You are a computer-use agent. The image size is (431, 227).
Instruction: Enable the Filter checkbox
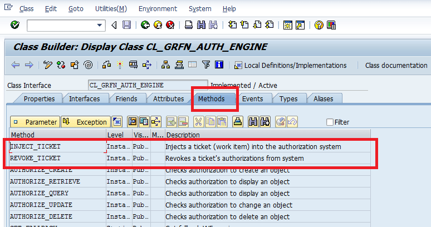pos(330,122)
